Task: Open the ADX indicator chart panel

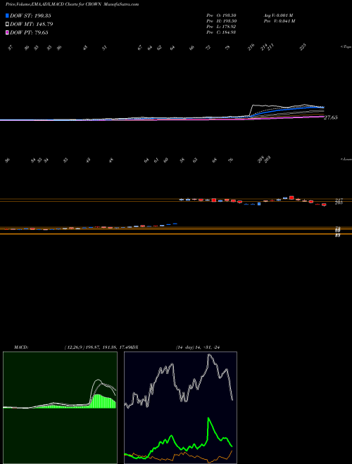Action: 180,408
